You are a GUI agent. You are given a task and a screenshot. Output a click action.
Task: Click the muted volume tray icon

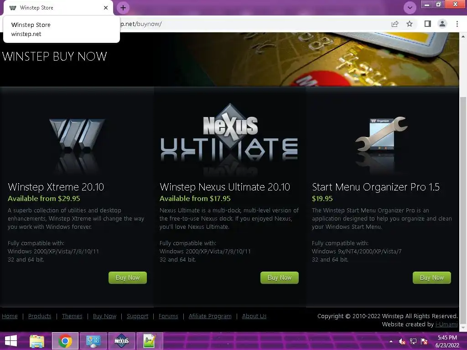(402, 341)
